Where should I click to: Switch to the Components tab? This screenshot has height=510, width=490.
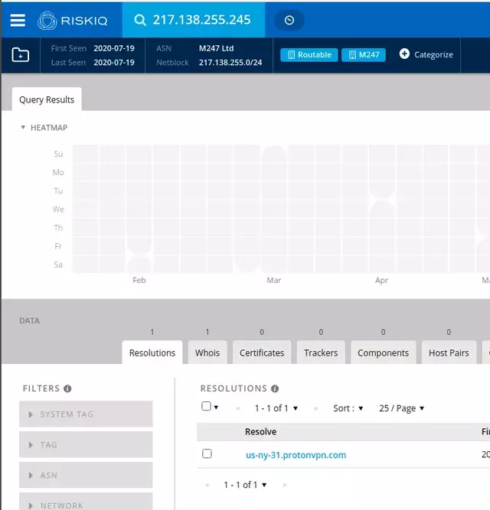pos(384,352)
